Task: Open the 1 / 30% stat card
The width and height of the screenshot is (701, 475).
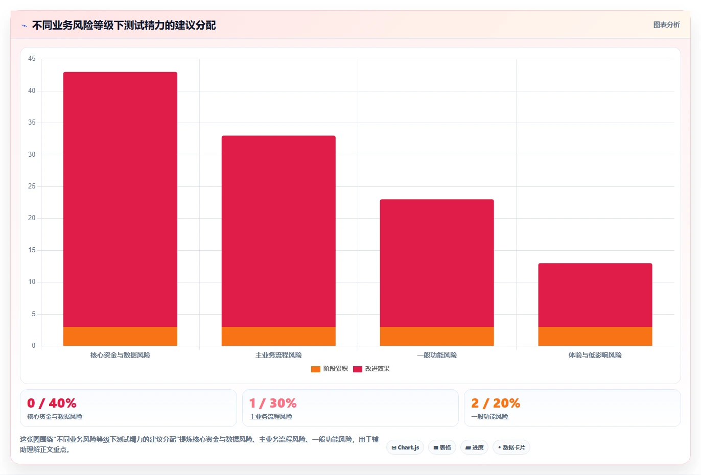Action: pos(350,408)
